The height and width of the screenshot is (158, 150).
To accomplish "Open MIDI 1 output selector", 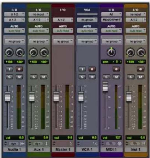I will point(111,20).
